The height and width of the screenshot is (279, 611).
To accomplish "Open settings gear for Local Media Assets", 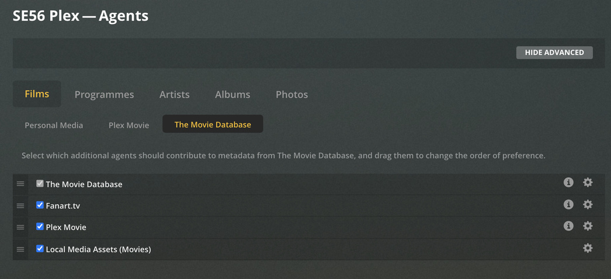I will (x=588, y=248).
